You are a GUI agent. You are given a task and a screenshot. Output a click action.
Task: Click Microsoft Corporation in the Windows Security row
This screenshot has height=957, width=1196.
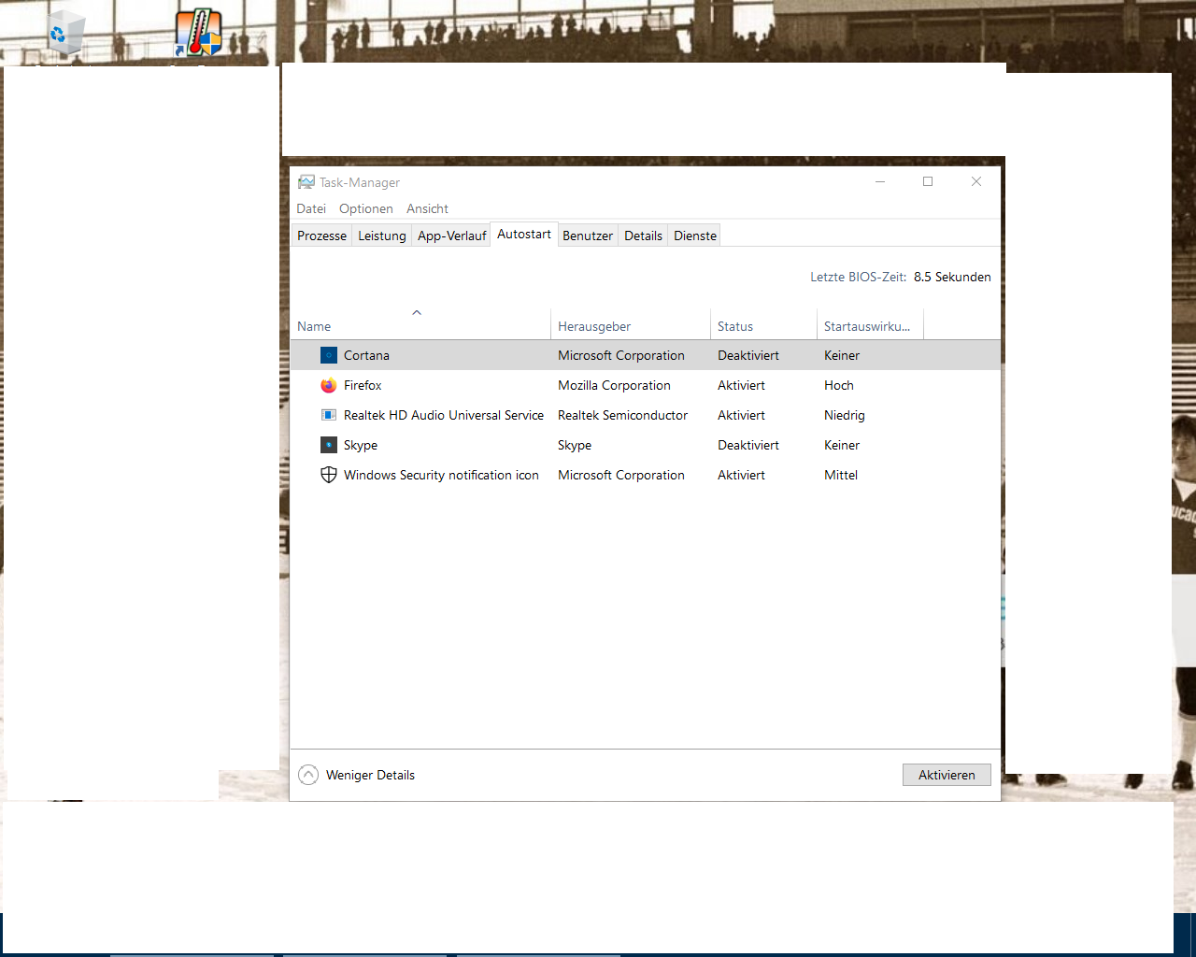(x=621, y=475)
